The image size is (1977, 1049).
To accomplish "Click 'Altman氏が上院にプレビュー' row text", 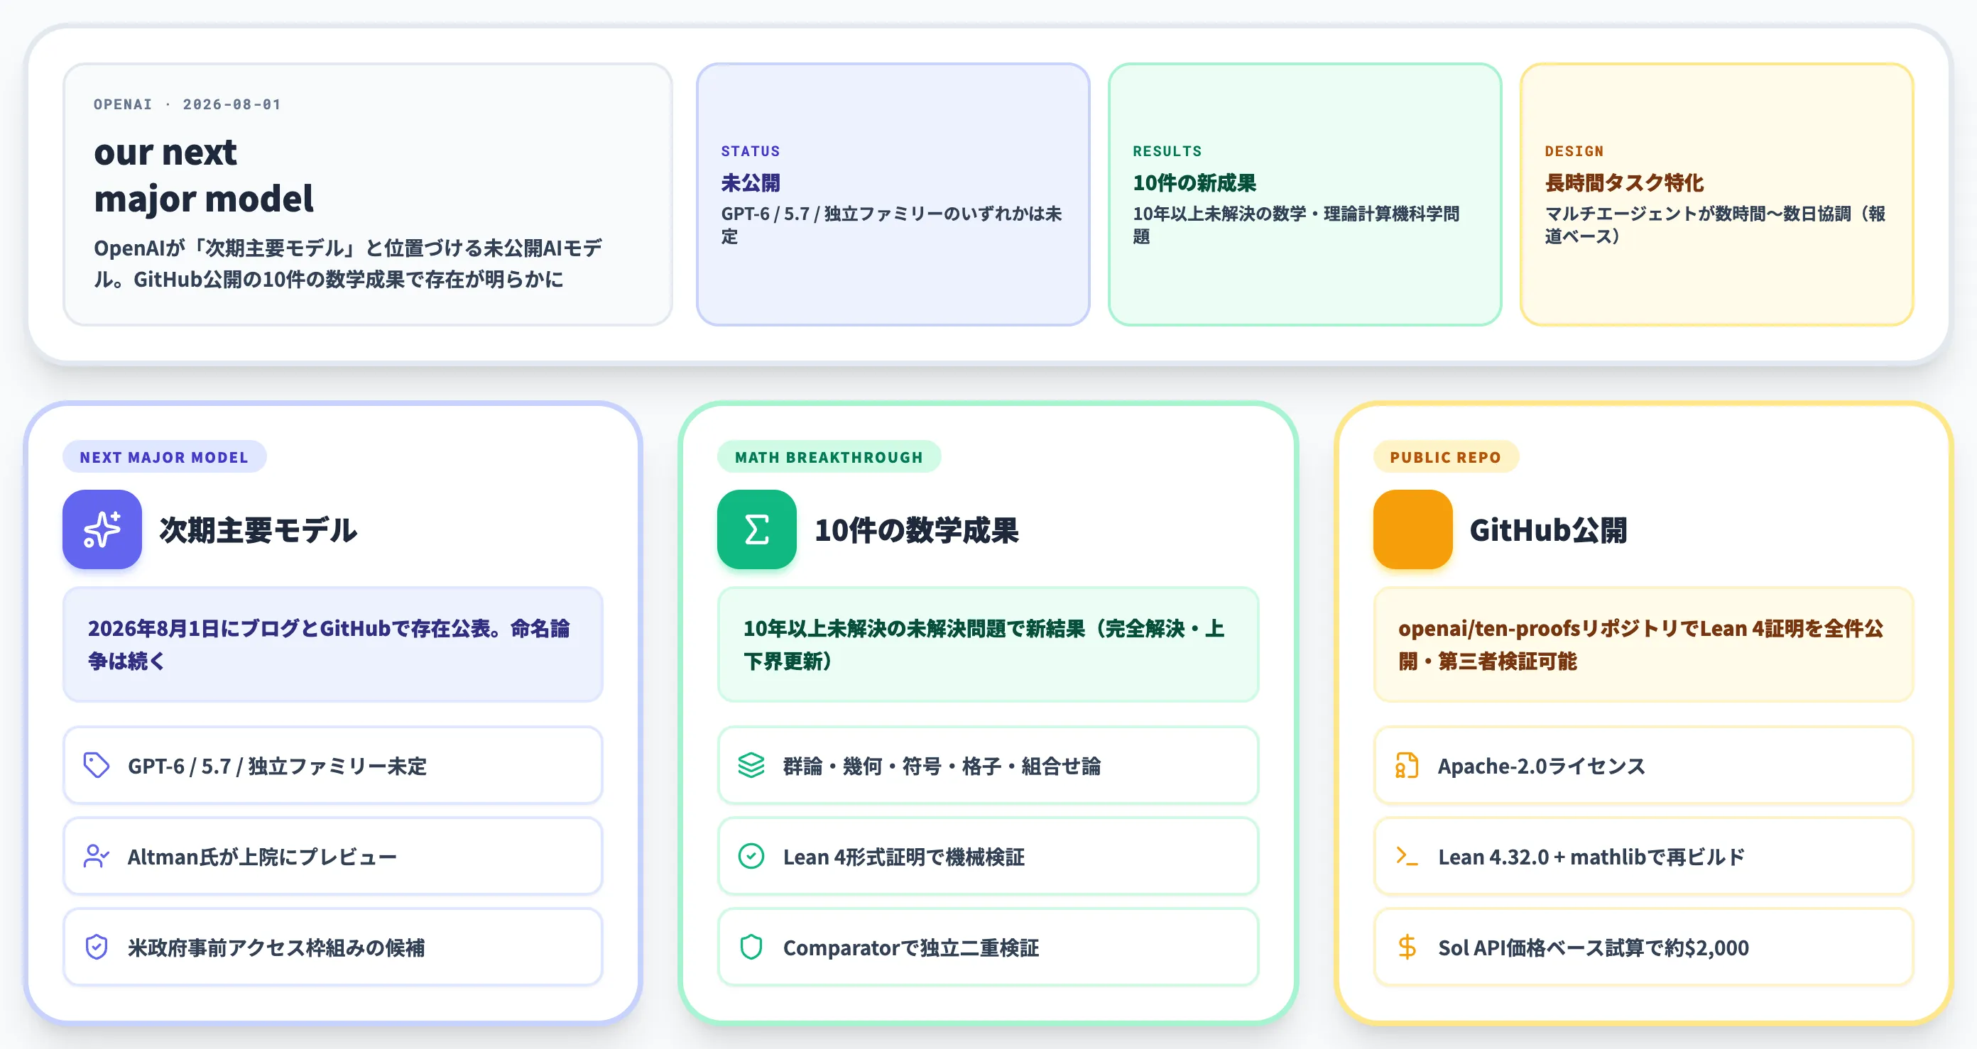I will point(262,857).
